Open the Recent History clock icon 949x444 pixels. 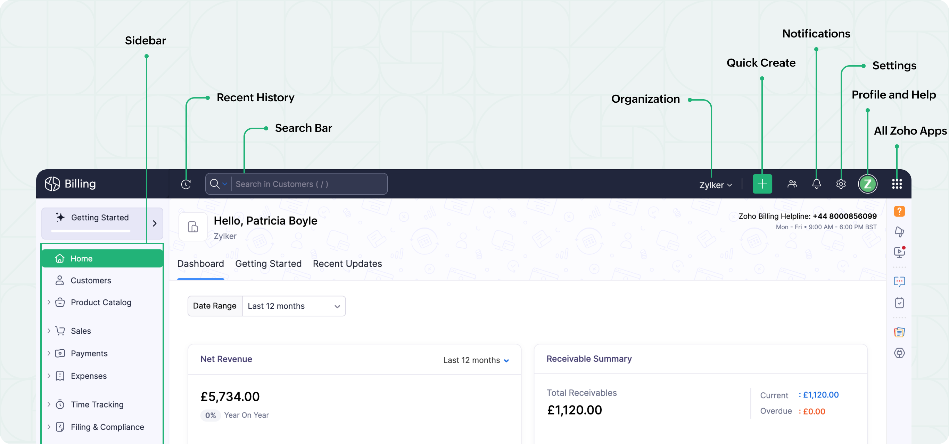(x=186, y=184)
